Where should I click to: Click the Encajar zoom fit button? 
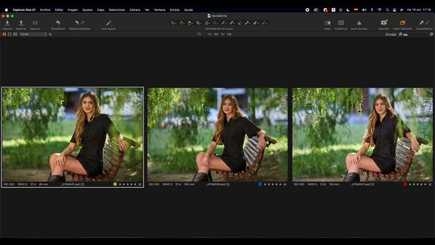[391, 35]
